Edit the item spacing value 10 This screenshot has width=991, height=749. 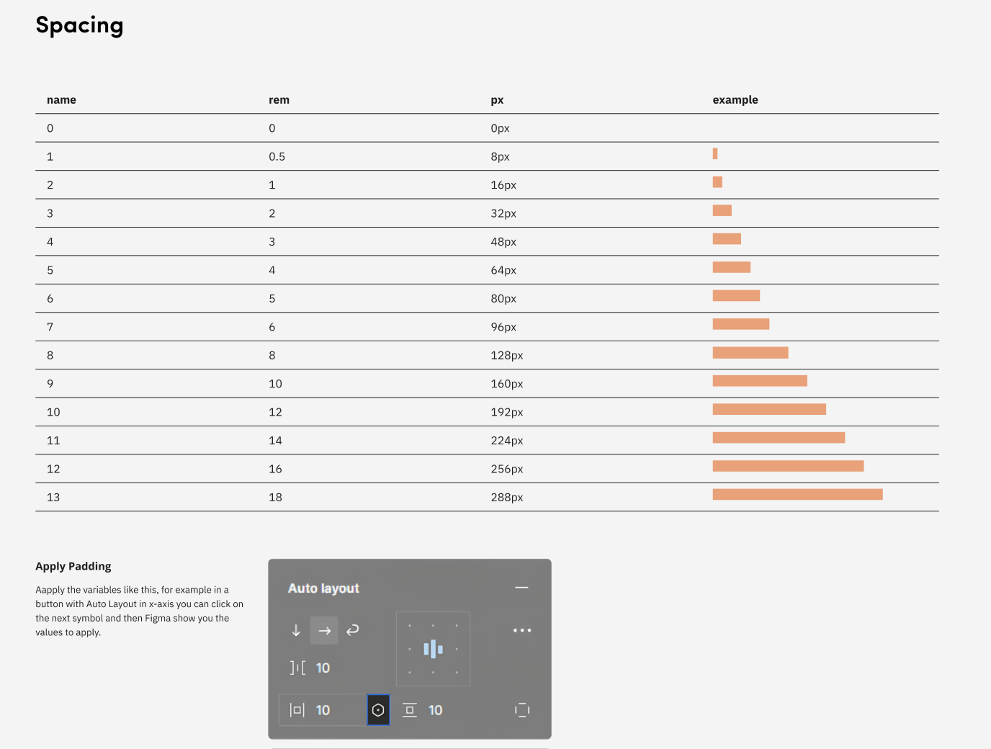[323, 668]
